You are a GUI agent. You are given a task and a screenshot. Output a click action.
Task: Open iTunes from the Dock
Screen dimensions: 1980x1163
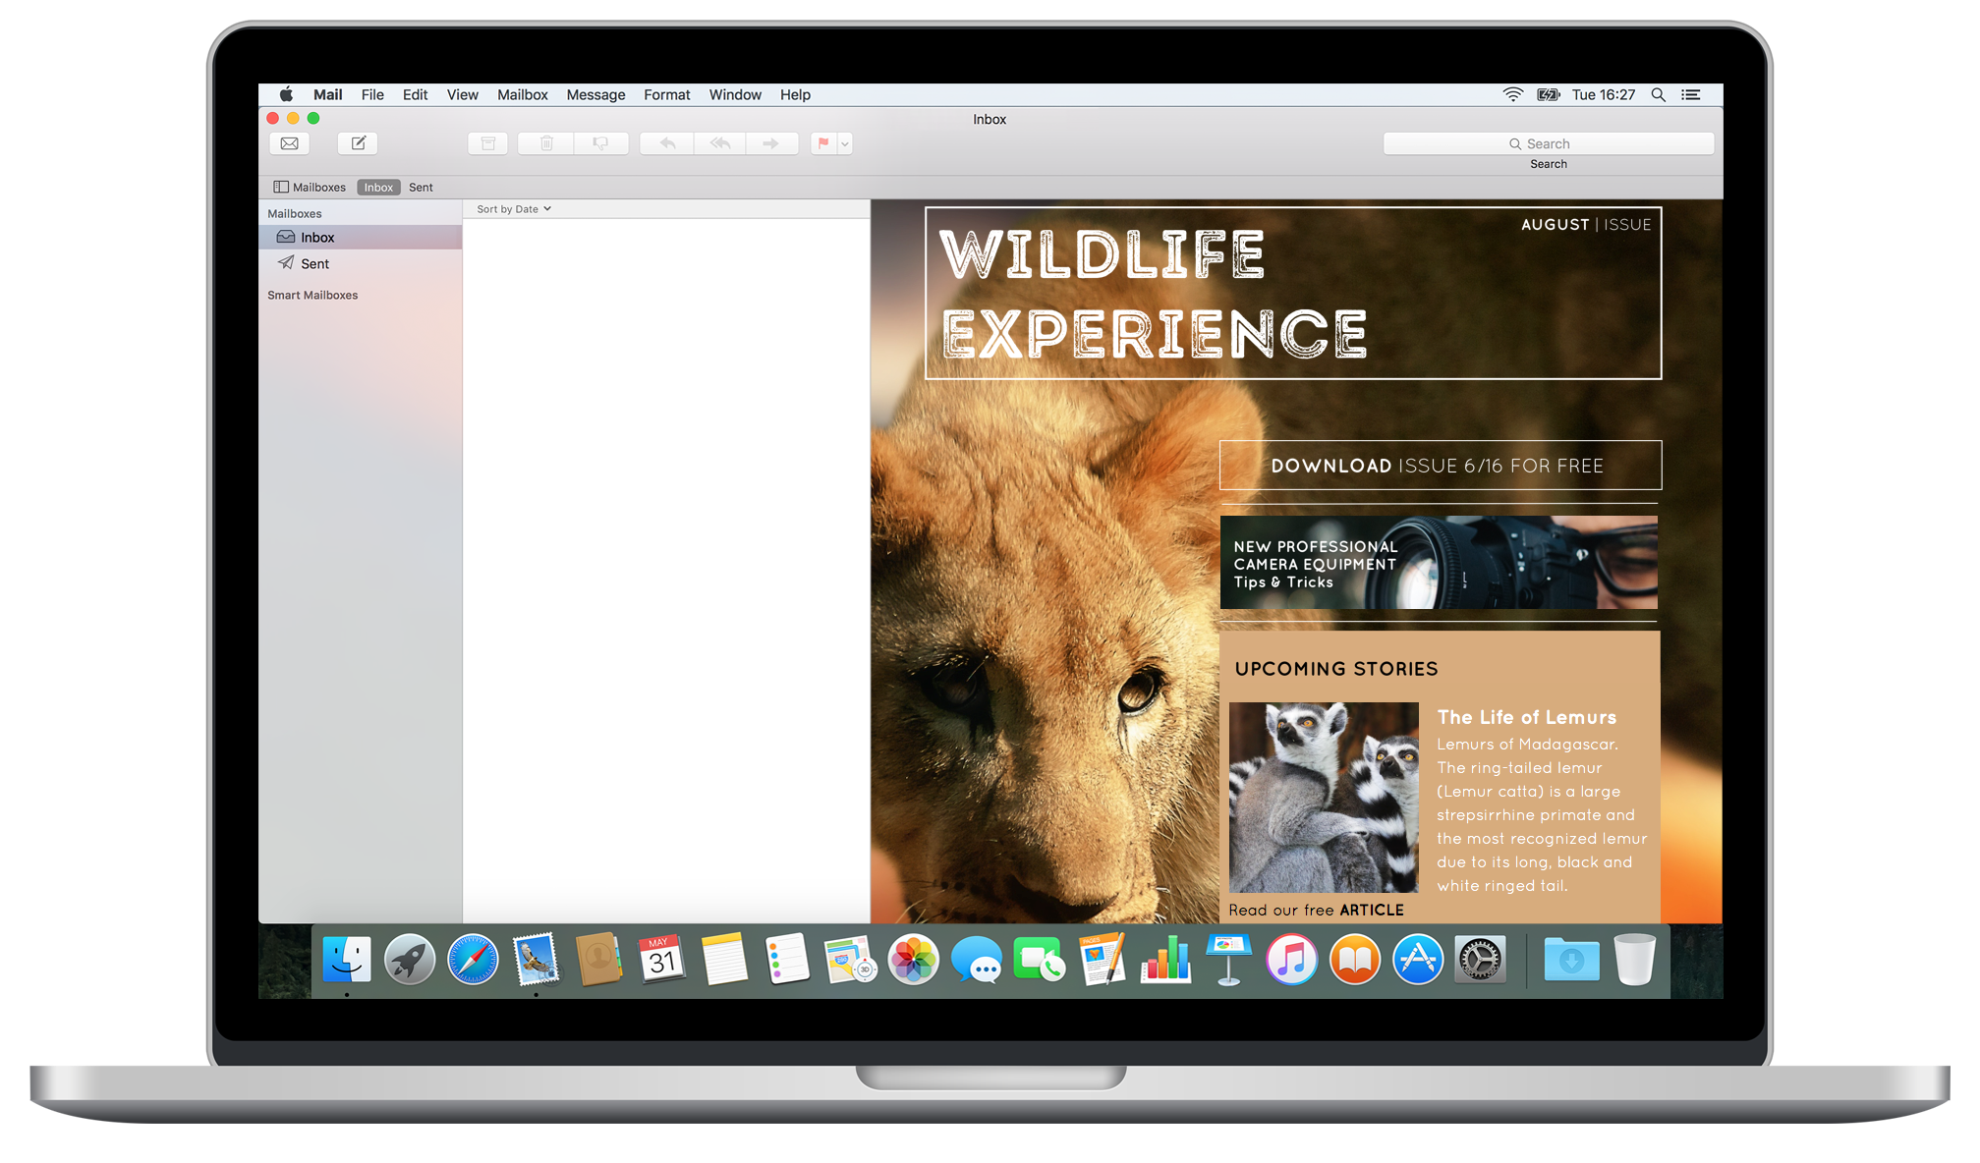coord(1291,959)
